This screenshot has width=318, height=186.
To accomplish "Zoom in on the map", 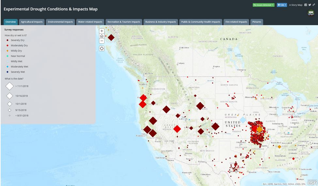I will coord(102,31).
